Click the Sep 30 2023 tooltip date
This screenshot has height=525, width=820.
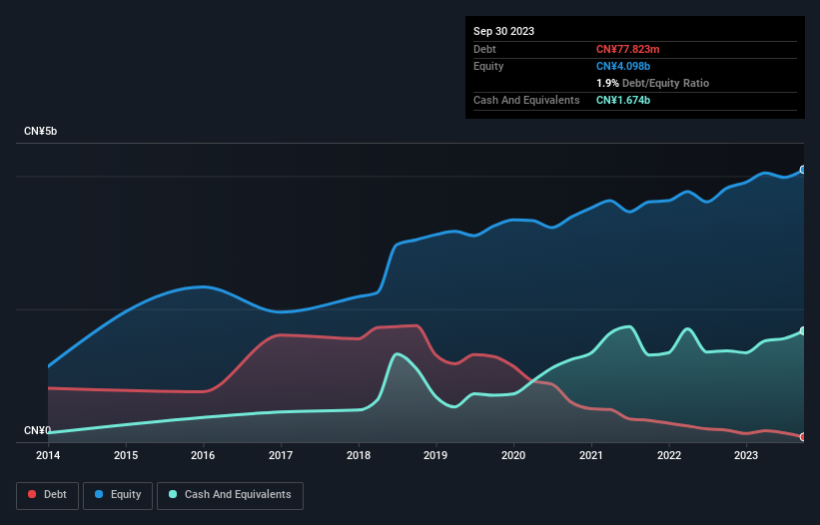click(x=503, y=31)
